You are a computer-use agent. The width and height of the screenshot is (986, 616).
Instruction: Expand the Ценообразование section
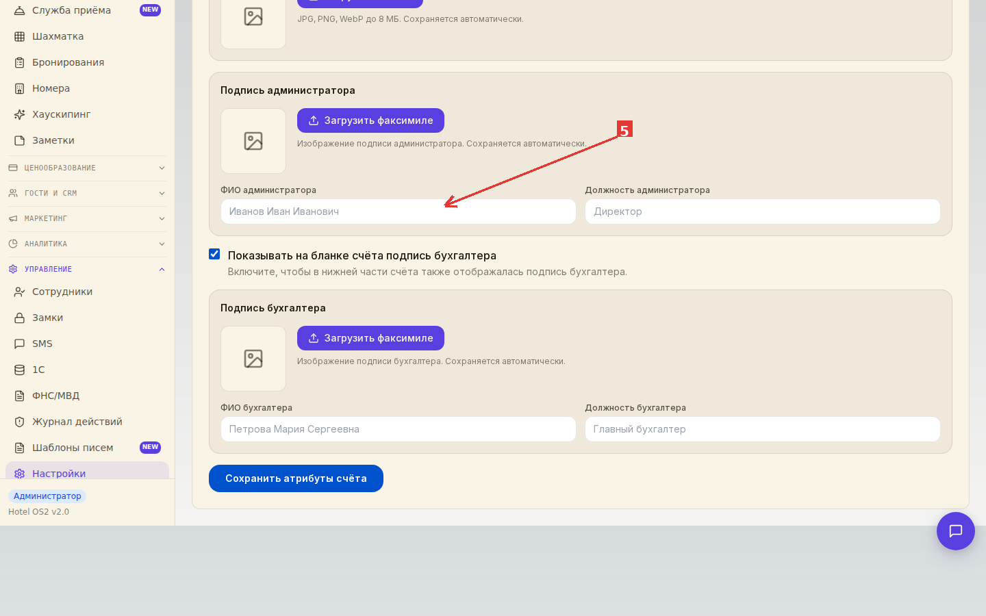coord(87,168)
